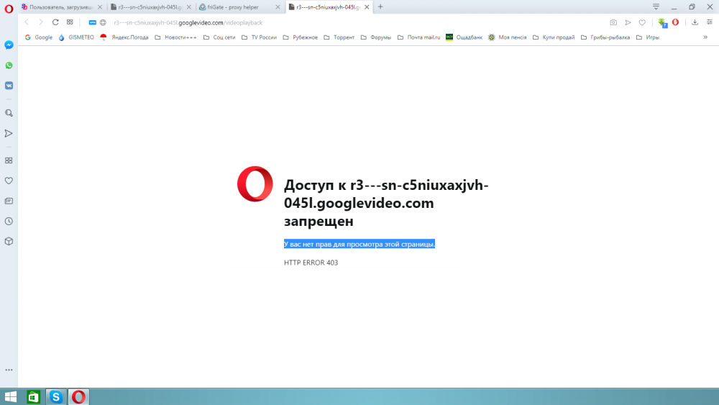Open Игры bookmarks folder
Viewport: 719px width, 405px height.
click(648, 37)
